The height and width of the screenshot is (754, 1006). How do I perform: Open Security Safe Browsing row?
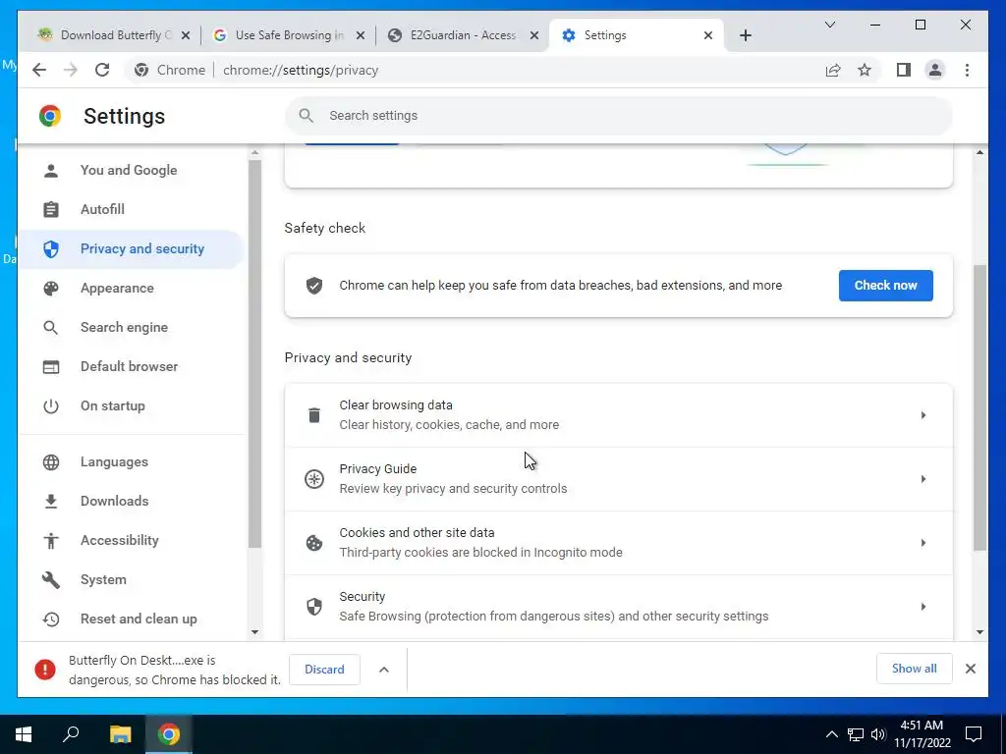tap(619, 607)
